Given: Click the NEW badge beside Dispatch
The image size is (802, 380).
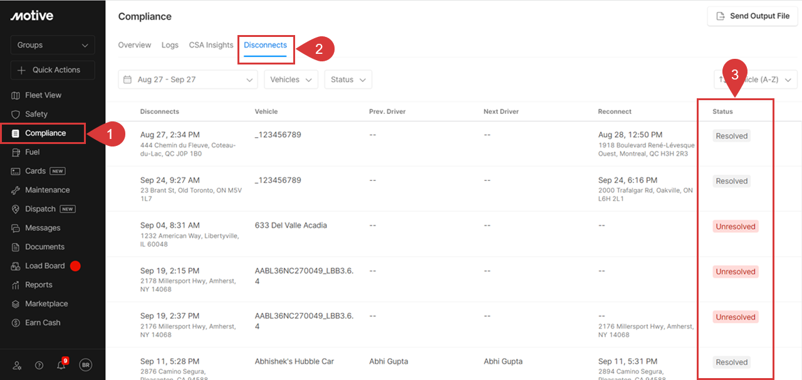Looking at the screenshot, I should 68,209.
